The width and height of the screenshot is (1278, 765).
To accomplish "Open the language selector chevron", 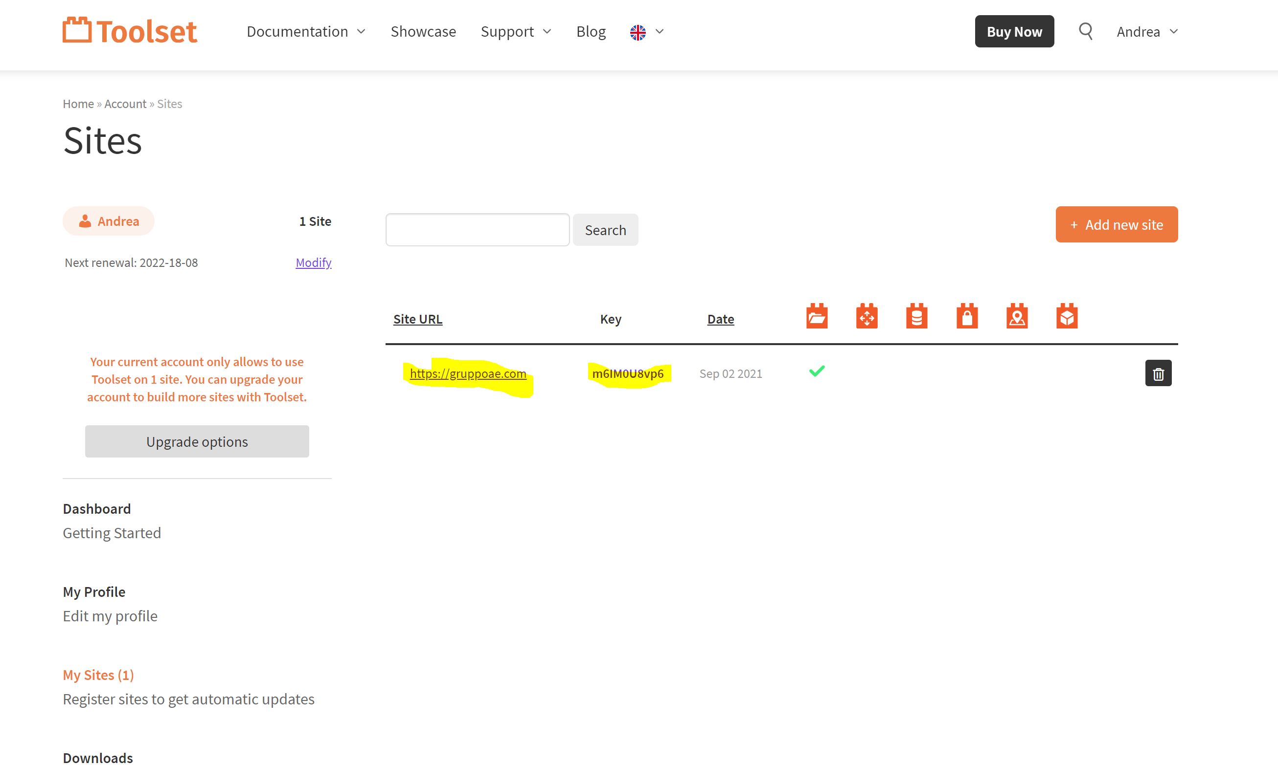I will (x=660, y=31).
